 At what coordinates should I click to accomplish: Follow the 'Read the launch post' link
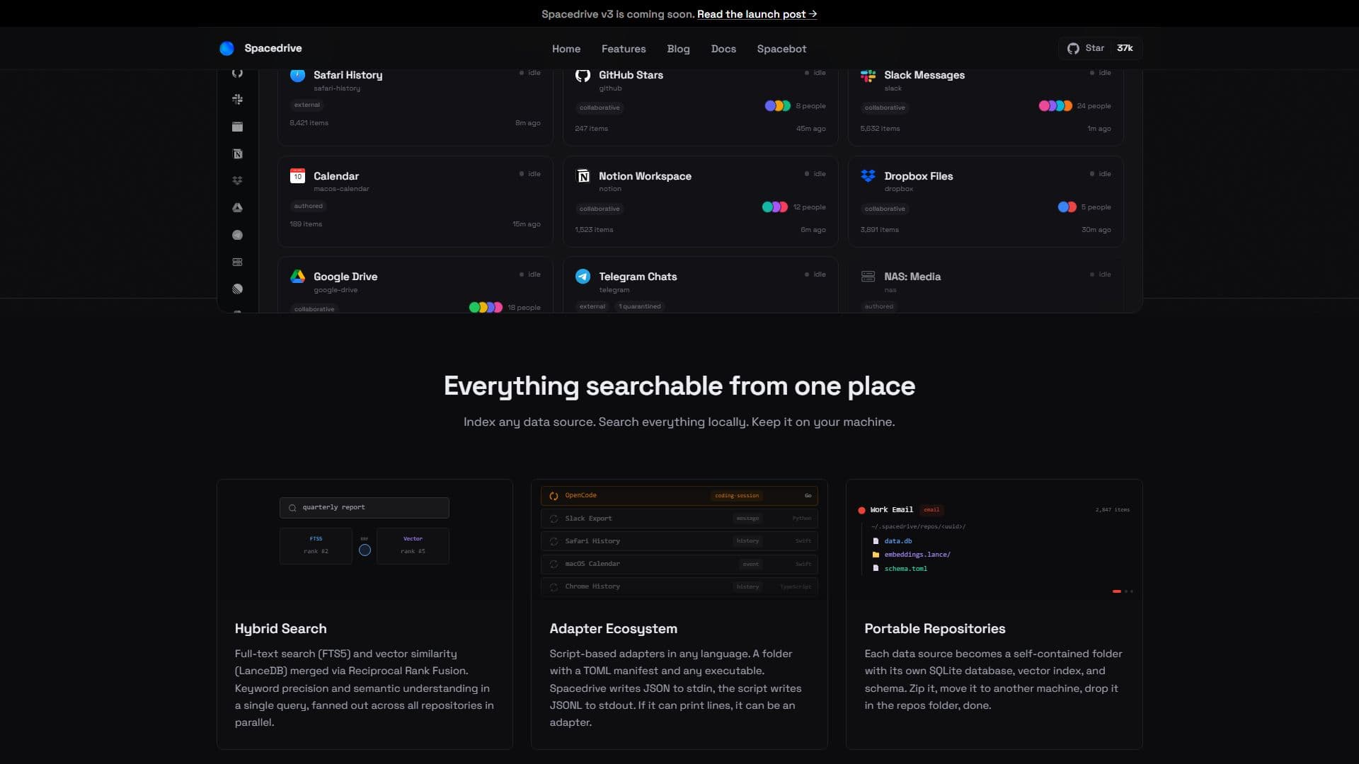pos(757,14)
